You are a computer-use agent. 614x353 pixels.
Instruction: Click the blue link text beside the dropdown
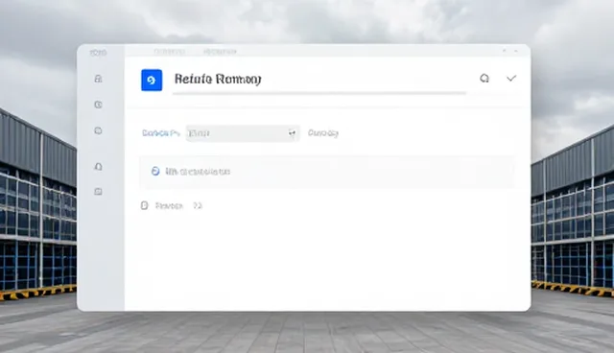pyautogui.click(x=161, y=133)
